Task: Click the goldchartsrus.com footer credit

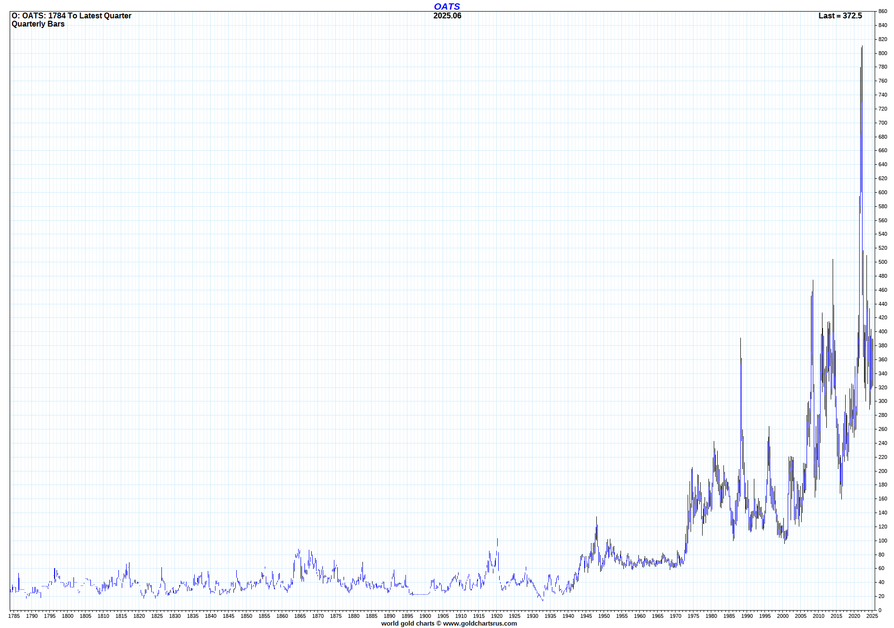Action: pos(449,624)
